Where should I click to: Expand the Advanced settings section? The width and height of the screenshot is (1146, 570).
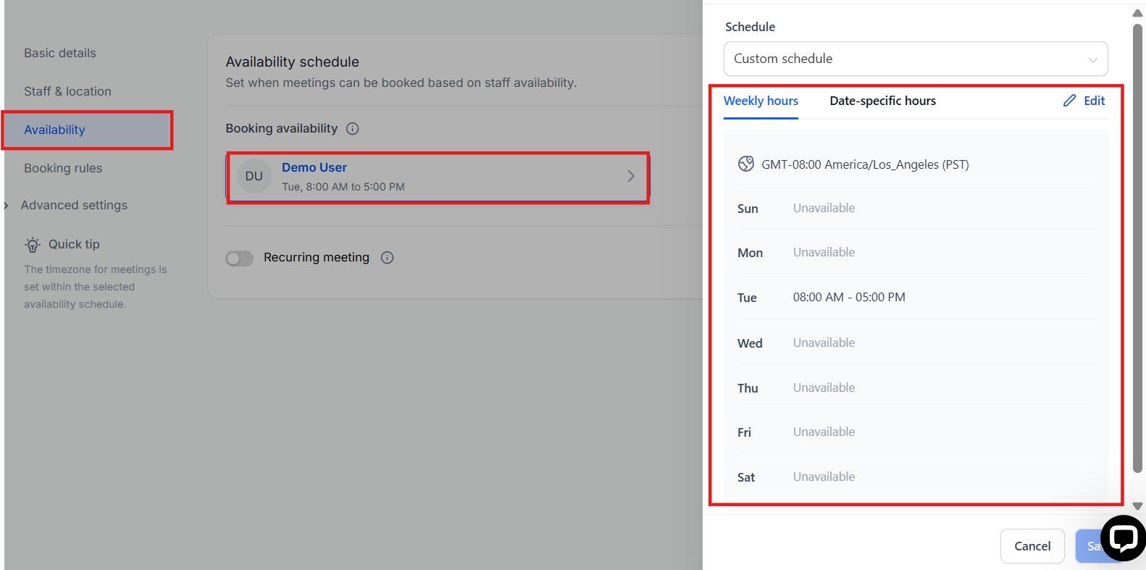point(74,206)
